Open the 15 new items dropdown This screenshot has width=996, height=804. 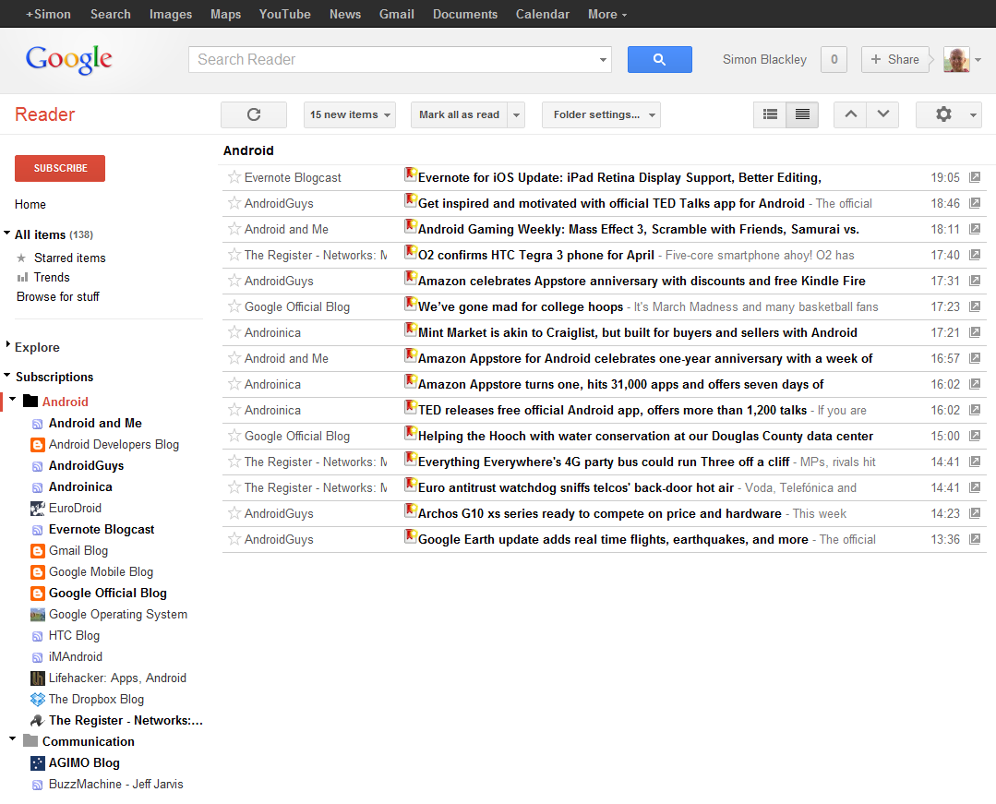349,115
